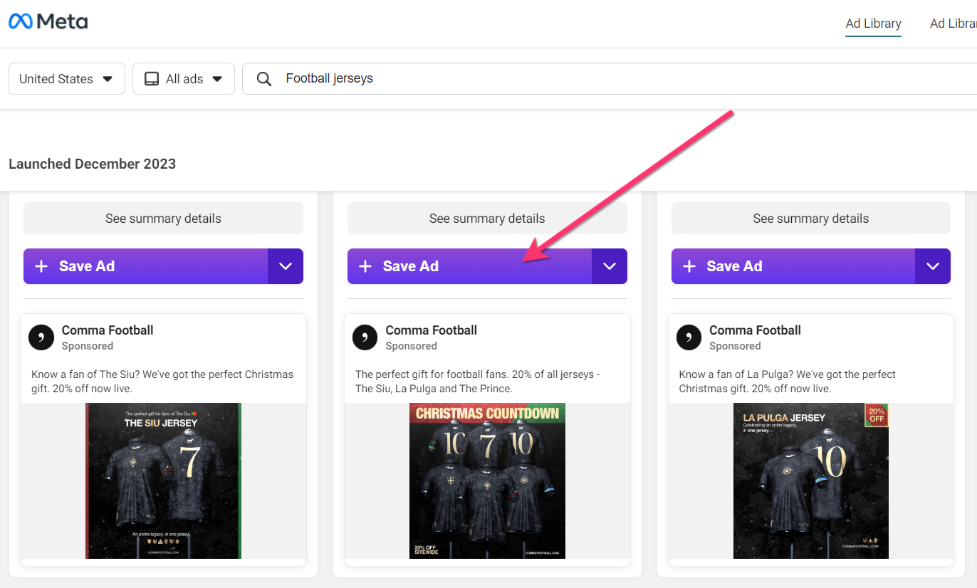Expand Save Ad options for La Pulga ad

pyautogui.click(x=933, y=266)
